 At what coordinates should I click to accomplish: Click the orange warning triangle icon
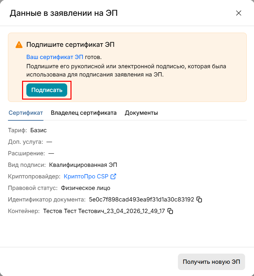pyautogui.click(x=19, y=45)
